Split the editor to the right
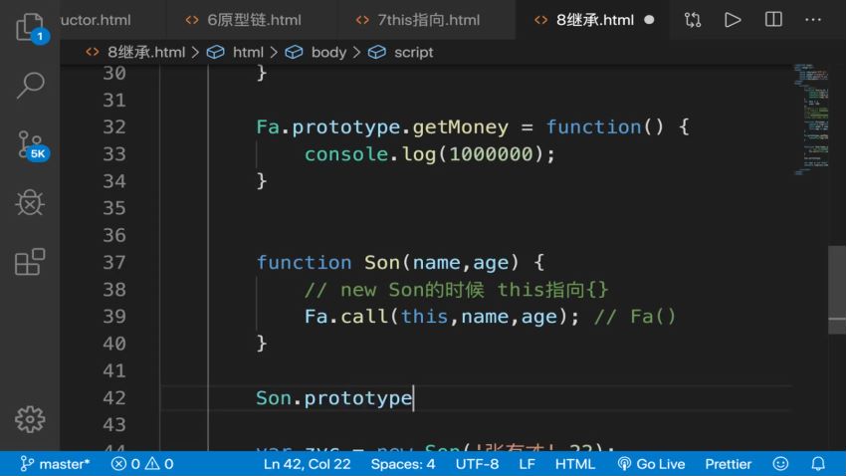Viewport: 846px width, 476px height. [773, 19]
